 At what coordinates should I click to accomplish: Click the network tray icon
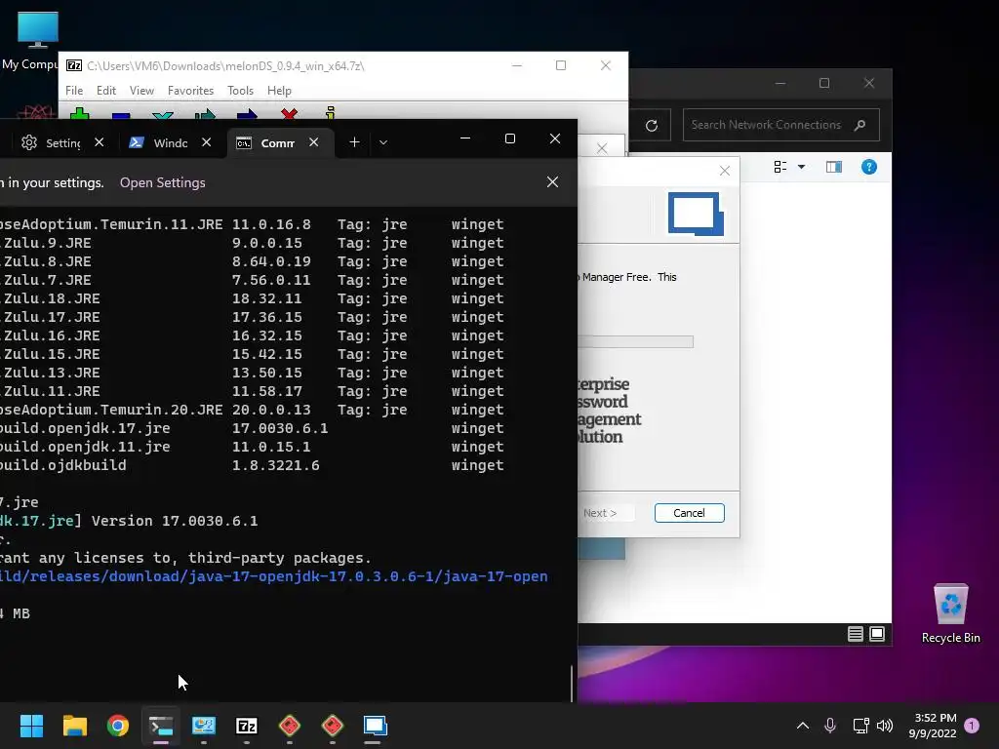point(860,726)
